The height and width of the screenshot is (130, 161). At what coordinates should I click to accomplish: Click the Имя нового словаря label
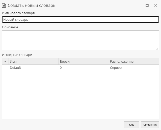pyautogui.click(x=18, y=13)
